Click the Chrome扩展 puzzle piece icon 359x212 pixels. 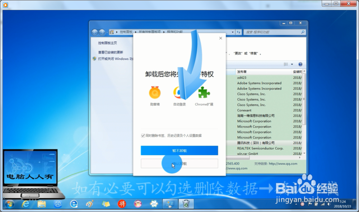point(204,93)
